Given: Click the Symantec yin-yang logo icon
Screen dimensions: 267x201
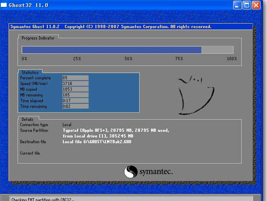Looking at the screenshot, I should pyautogui.click(x=131, y=171).
